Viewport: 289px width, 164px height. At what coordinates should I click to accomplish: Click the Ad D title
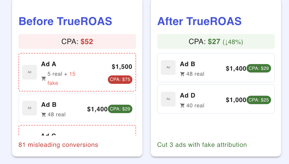(x=187, y=95)
